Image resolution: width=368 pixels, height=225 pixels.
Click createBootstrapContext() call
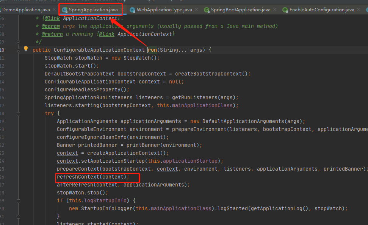[211, 74]
